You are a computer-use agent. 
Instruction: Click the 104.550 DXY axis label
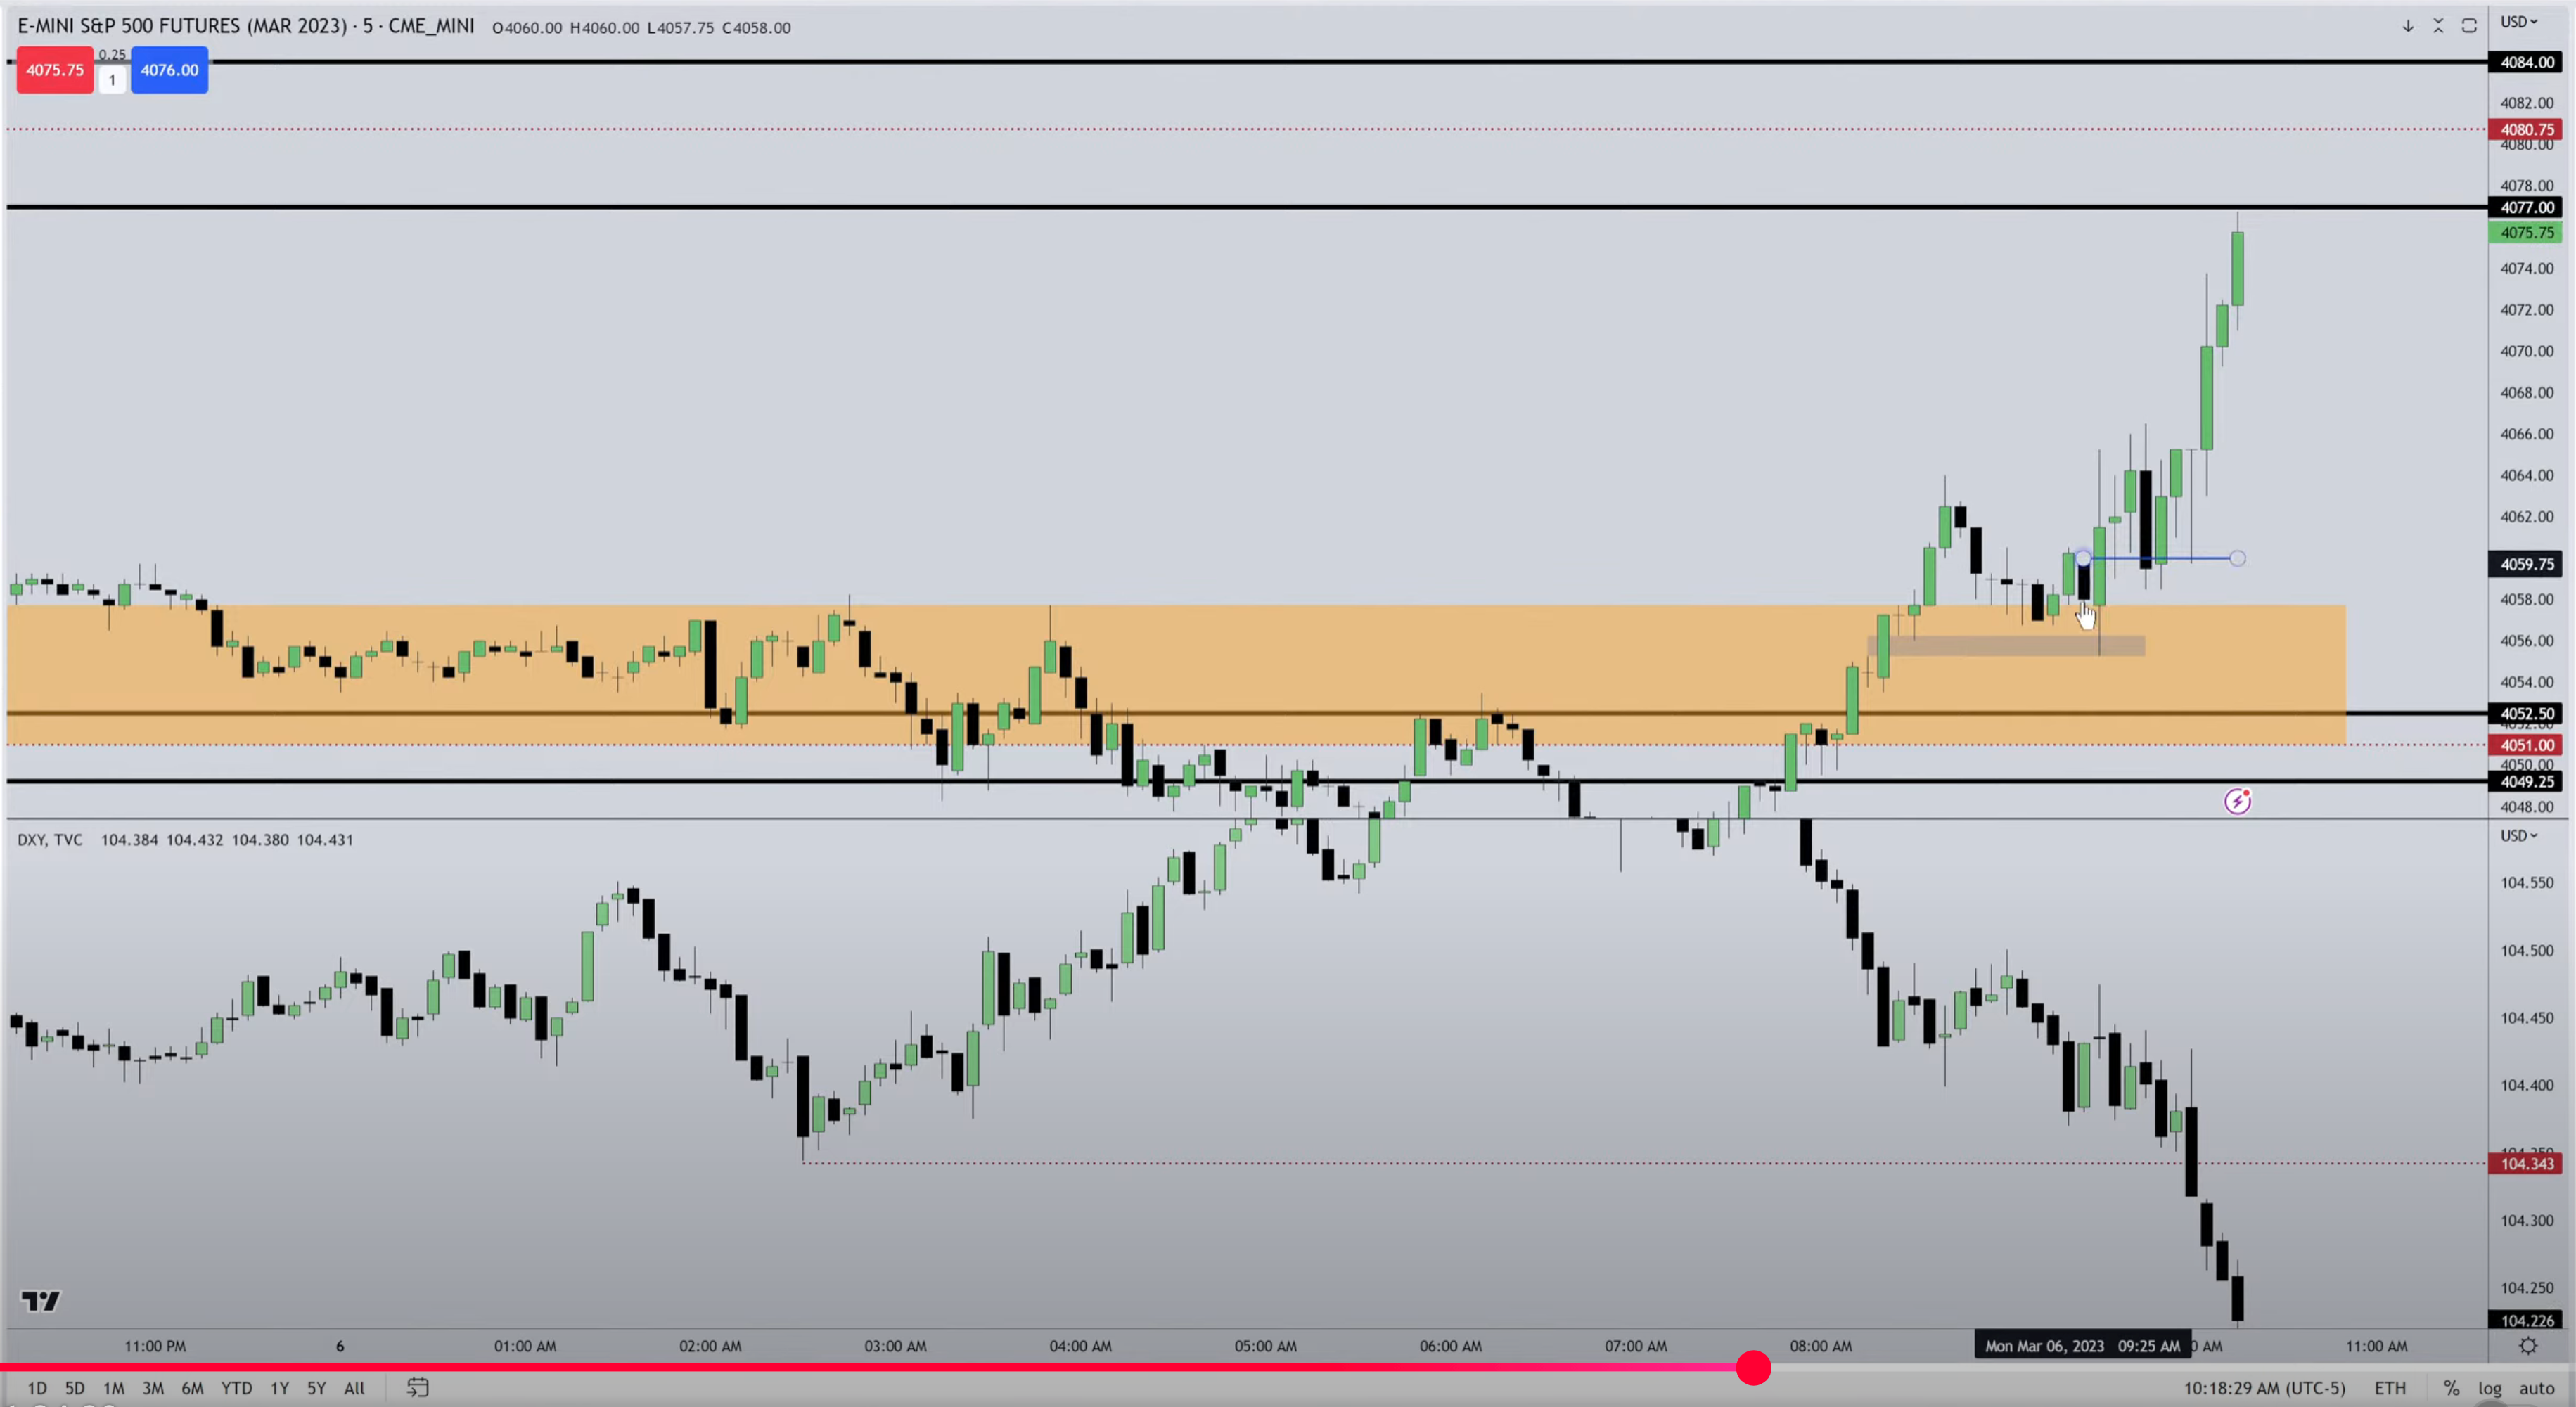tap(2527, 883)
